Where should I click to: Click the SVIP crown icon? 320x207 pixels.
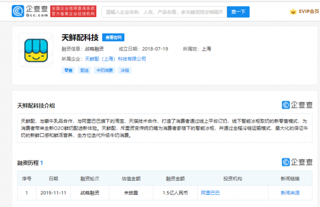tap(293, 11)
